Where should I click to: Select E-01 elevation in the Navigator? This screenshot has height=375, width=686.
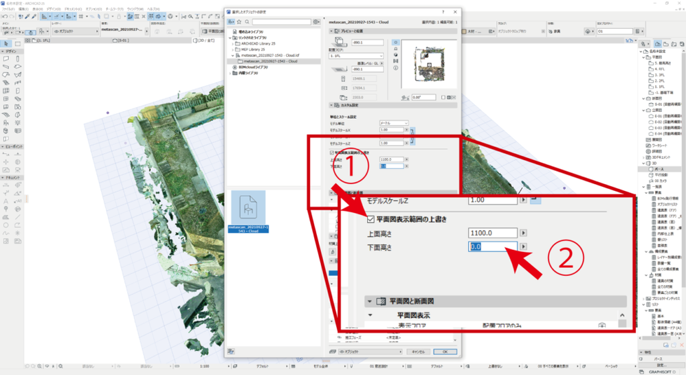point(665,116)
